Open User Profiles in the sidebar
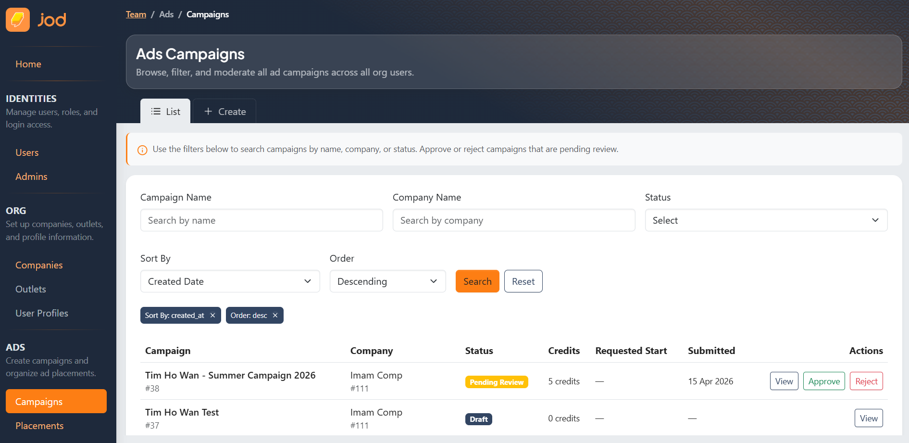The image size is (909, 443). [x=42, y=313]
